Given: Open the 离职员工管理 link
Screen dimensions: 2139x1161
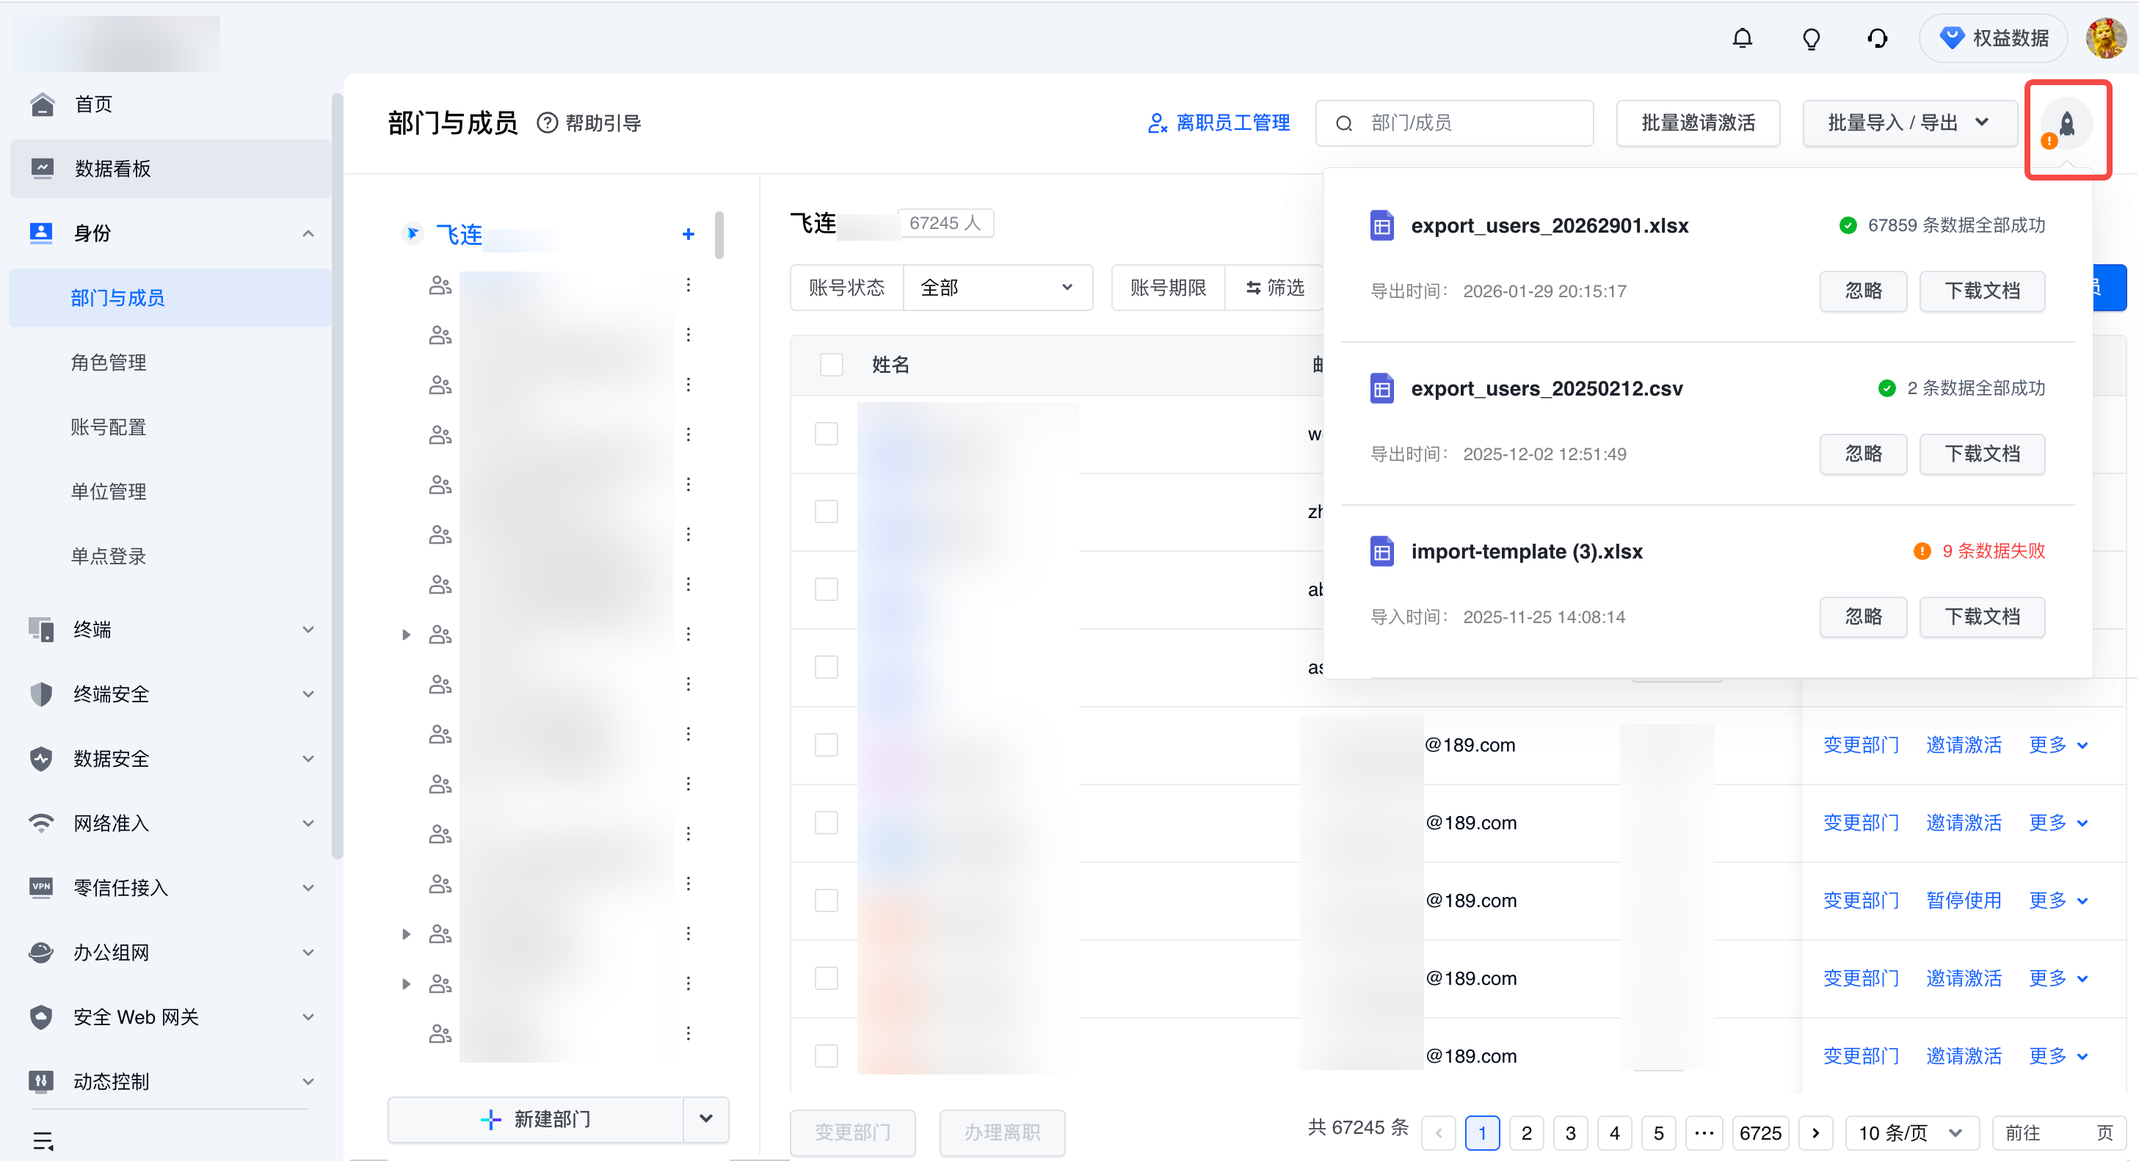Looking at the screenshot, I should click(x=1219, y=123).
